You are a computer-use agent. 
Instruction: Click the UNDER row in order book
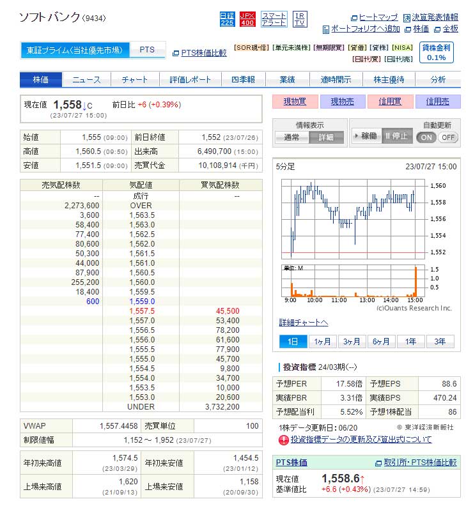pos(141,407)
